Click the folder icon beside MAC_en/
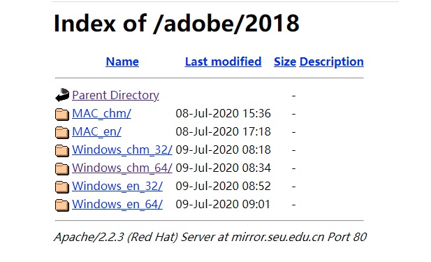This screenshot has width=431, height=262. tap(62, 133)
